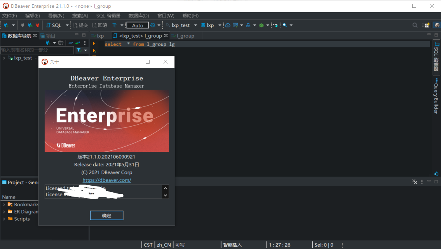Open the 导航(N) menu

tap(56, 16)
